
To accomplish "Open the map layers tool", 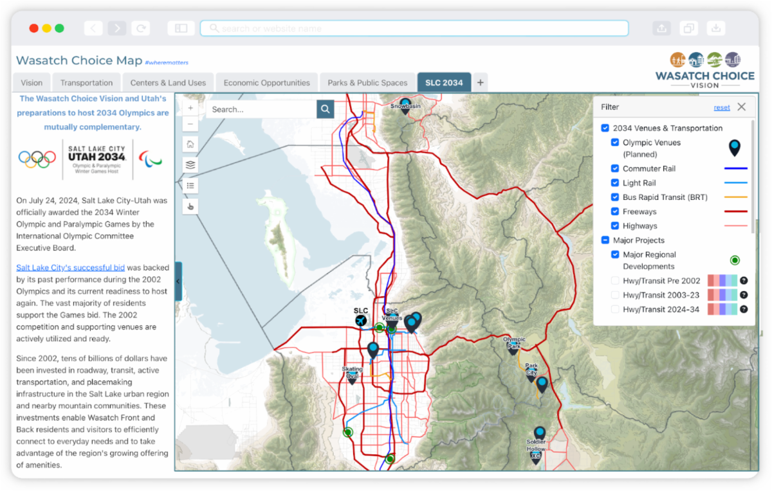I will pyautogui.click(x=190, y=165).
